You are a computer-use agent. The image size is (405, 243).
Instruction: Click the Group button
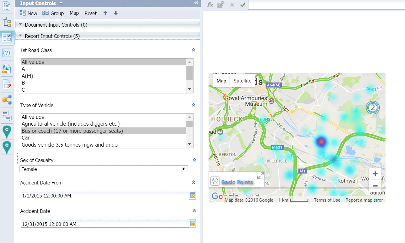coord(53,13)
